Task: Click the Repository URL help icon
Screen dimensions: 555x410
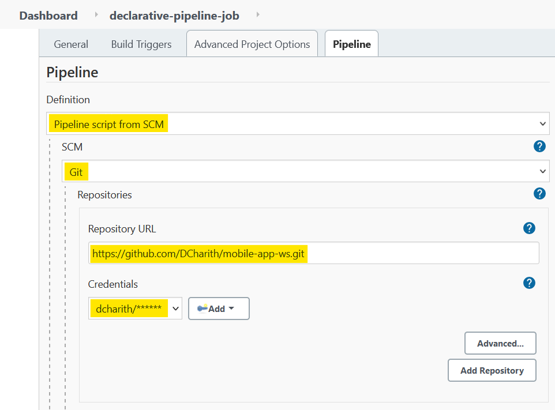Action: (529, 228)
